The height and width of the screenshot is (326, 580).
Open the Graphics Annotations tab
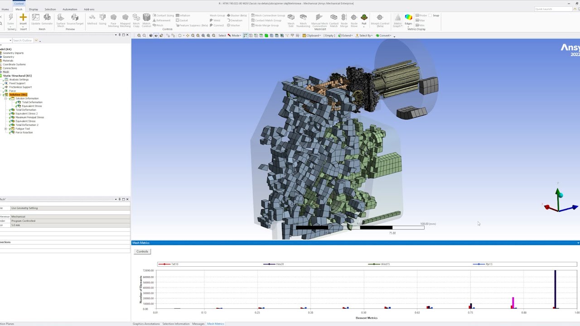pos(146,324)
